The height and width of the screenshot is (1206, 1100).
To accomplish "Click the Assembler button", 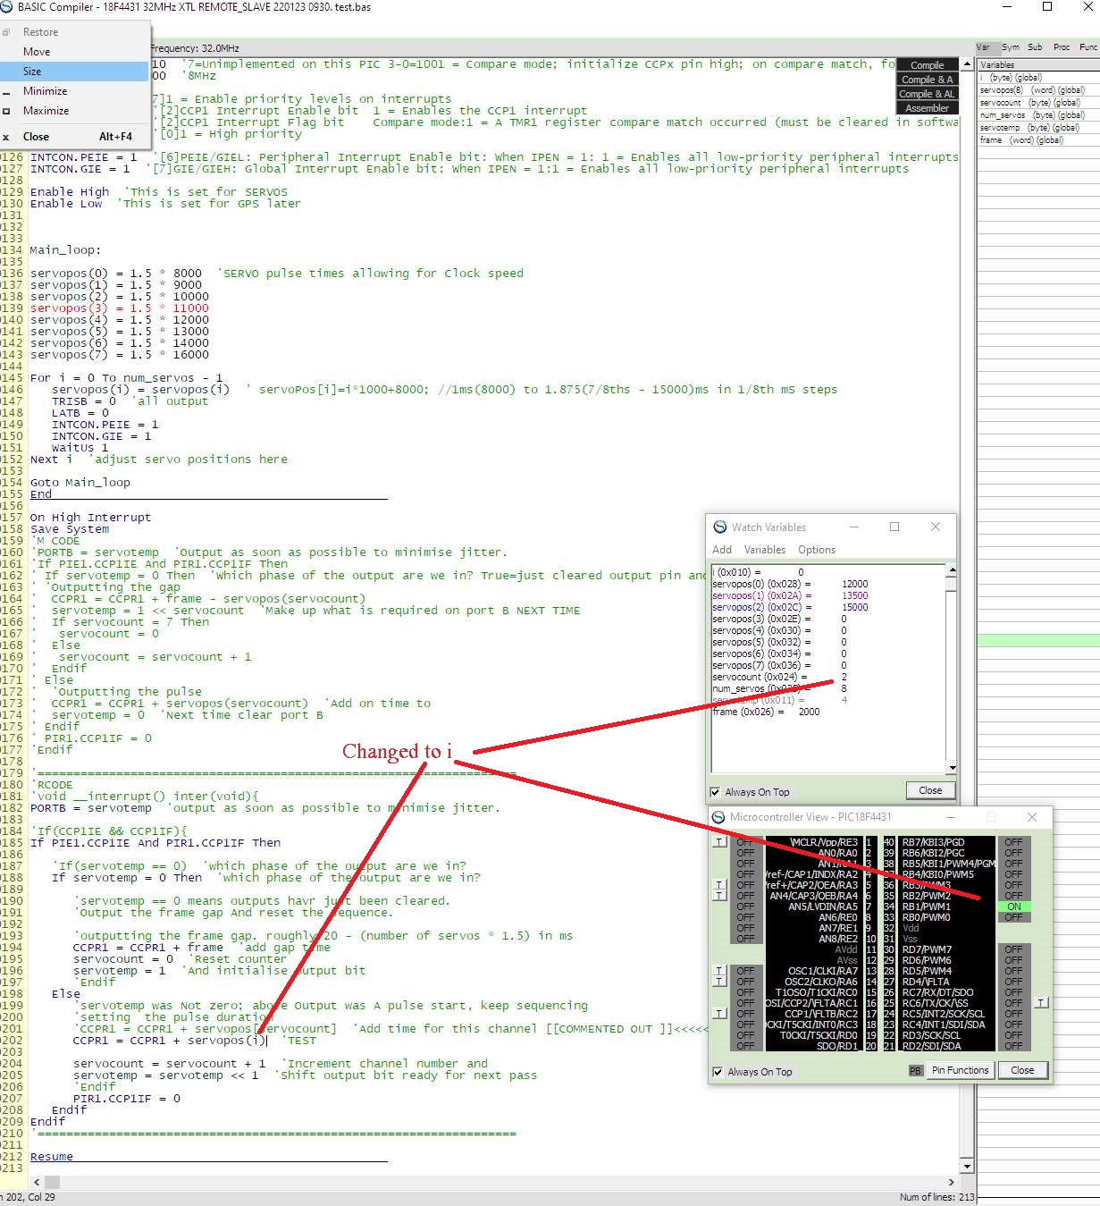I will tap(927, 108).
